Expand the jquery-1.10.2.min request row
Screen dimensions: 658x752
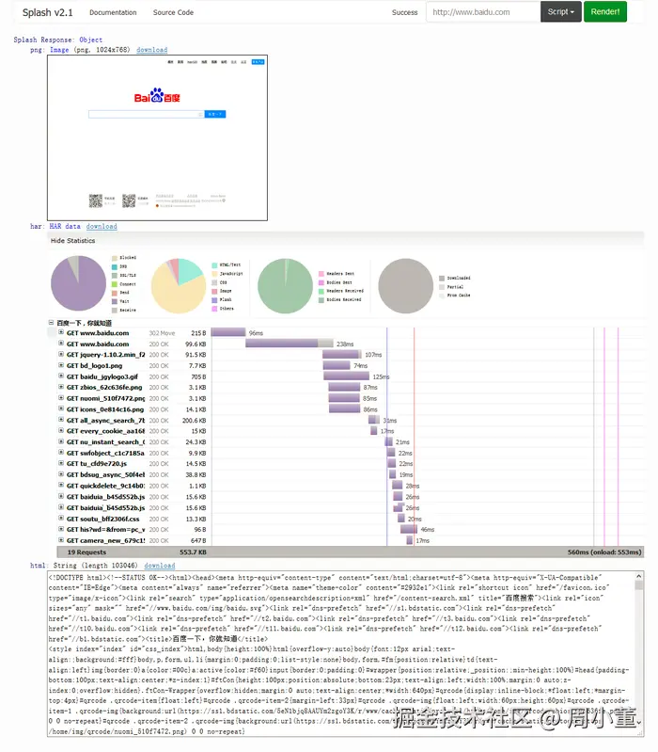coord(61,355)
